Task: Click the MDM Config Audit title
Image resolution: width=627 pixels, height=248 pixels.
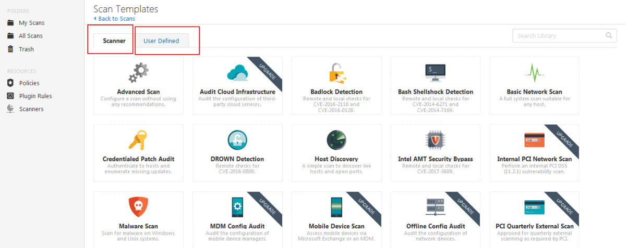Action: click(237, 226)
